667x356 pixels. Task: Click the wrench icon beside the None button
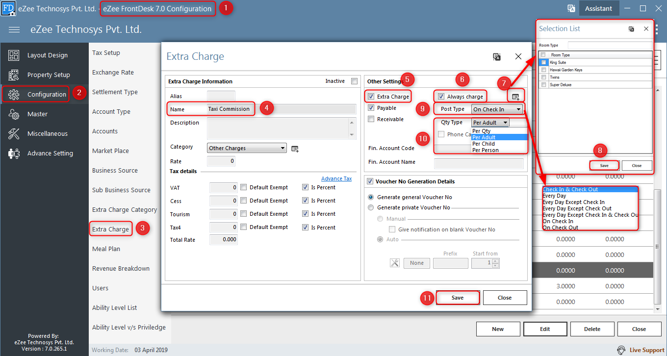pos(395,263)
